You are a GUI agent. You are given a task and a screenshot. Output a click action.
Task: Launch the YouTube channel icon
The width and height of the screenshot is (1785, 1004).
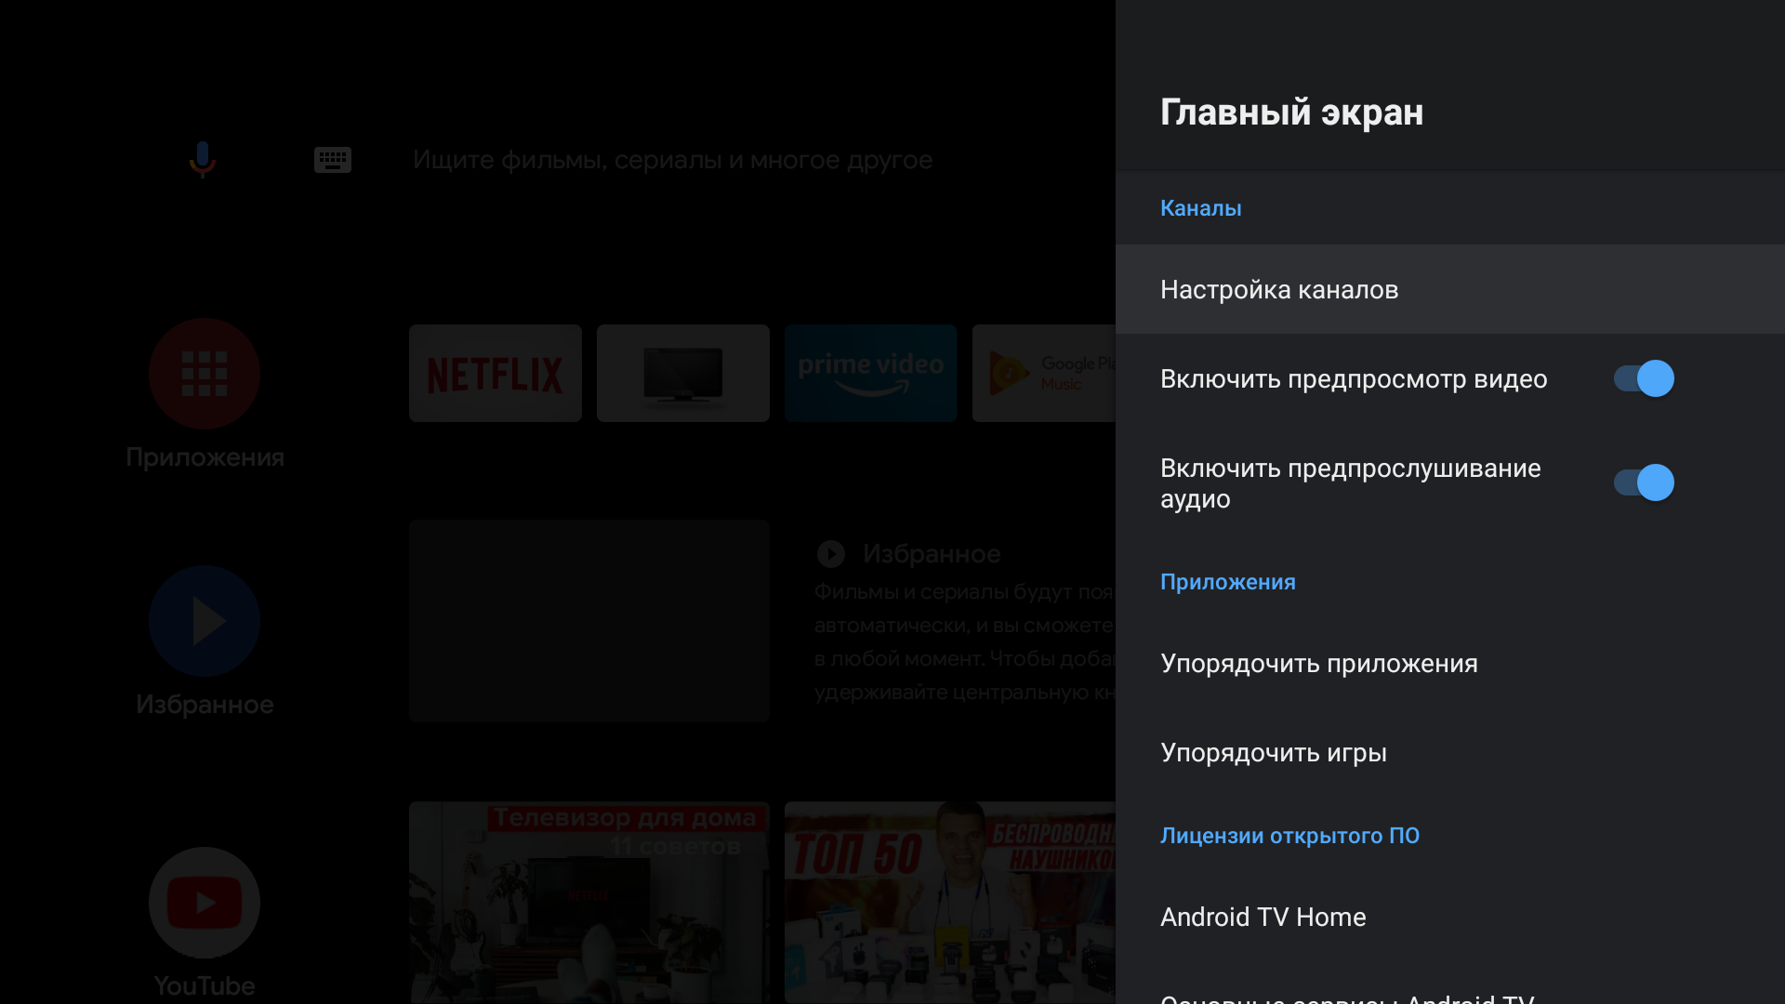pyautogui.click(x=205, y=902)
